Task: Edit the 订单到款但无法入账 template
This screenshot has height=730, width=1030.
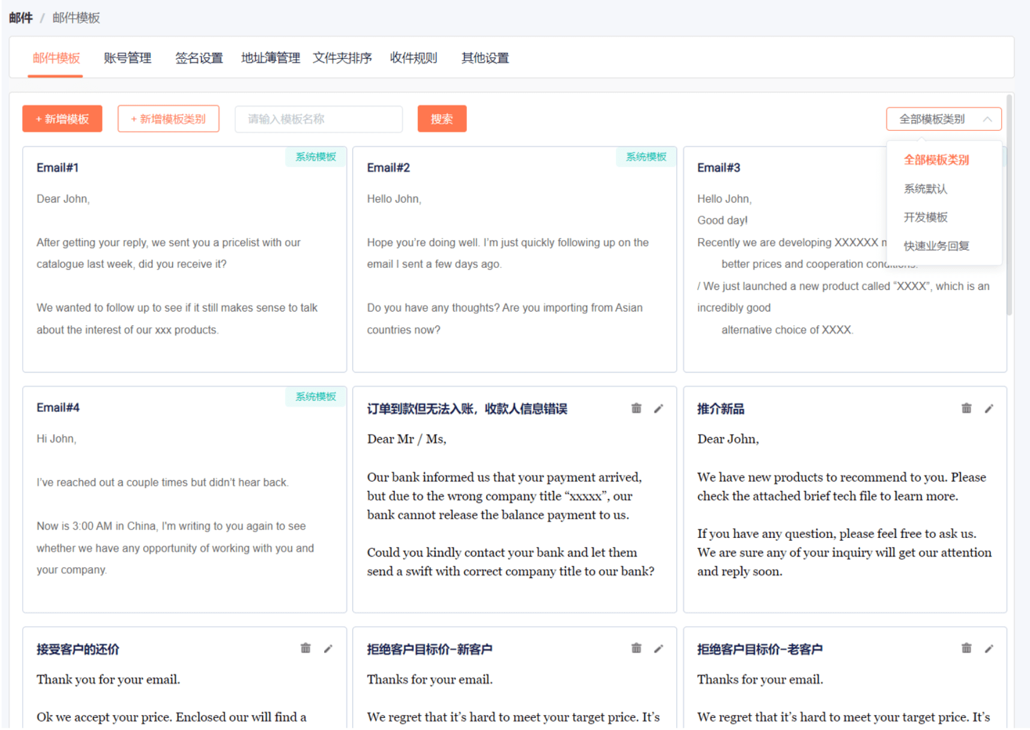Action: [658, 409]
